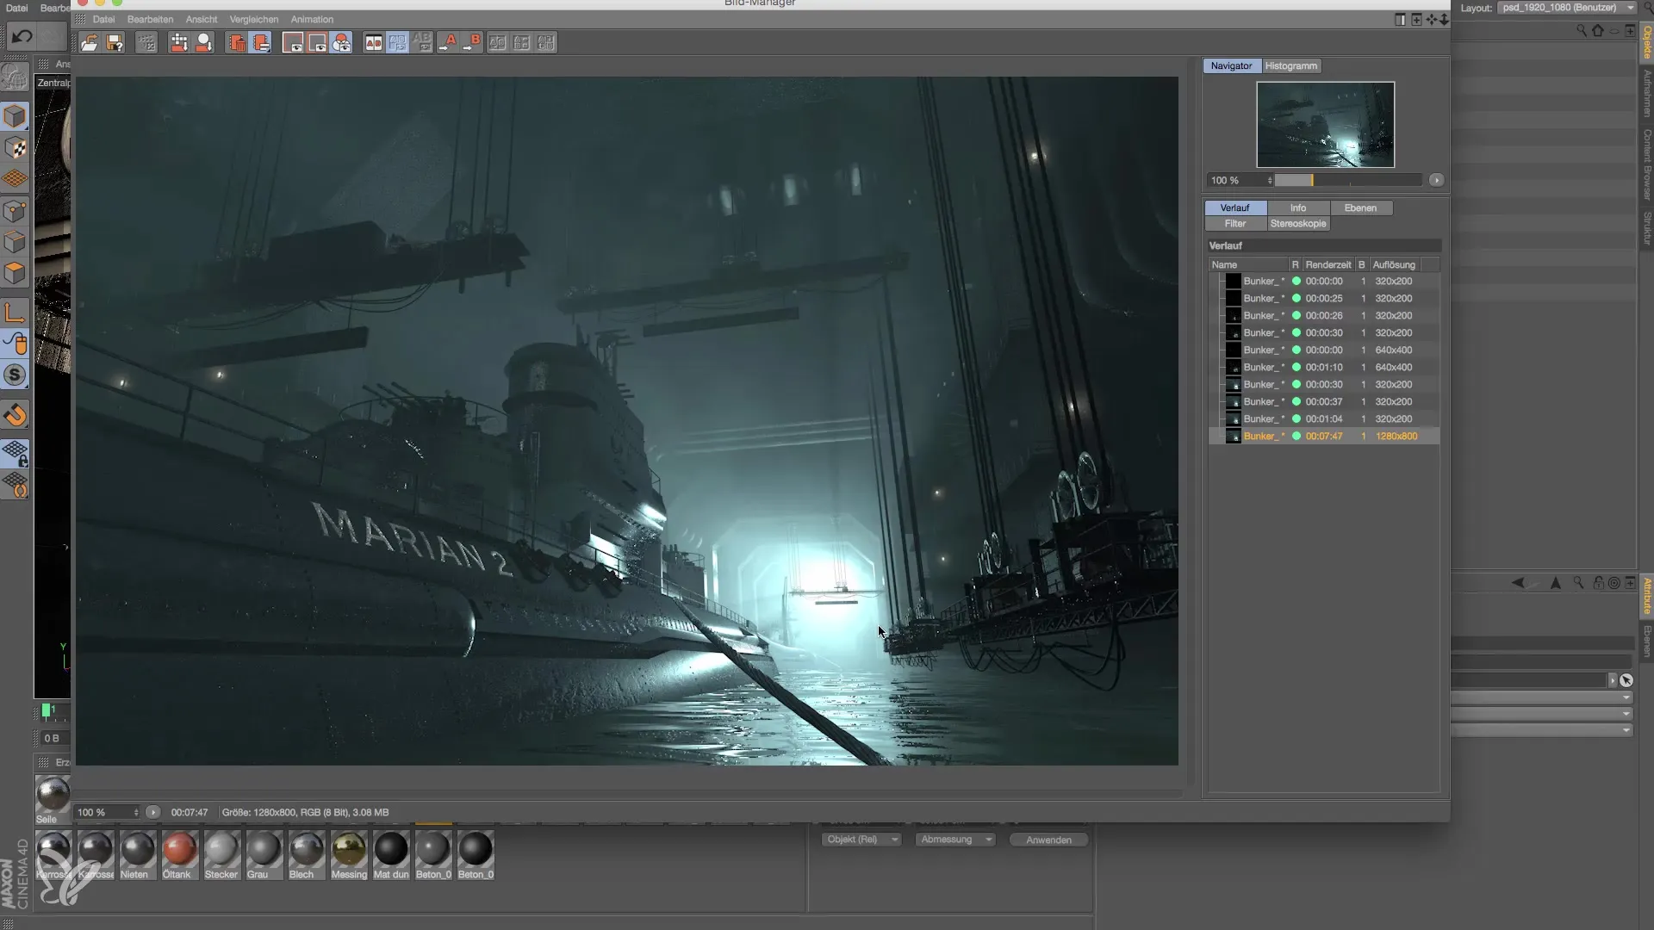
Task: Select the Messing material
Action: click(349, 855)
